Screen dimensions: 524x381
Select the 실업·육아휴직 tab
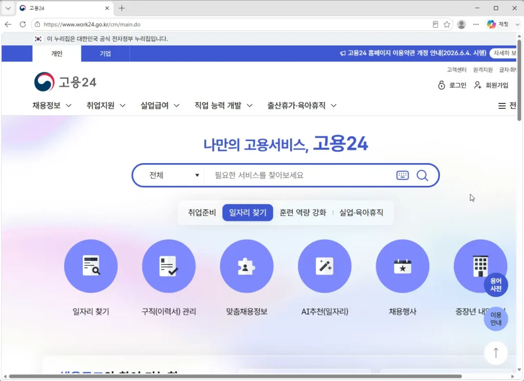pos(361,212)
